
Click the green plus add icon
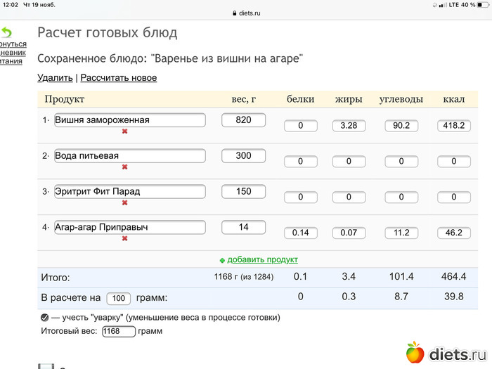pos(222,259)
